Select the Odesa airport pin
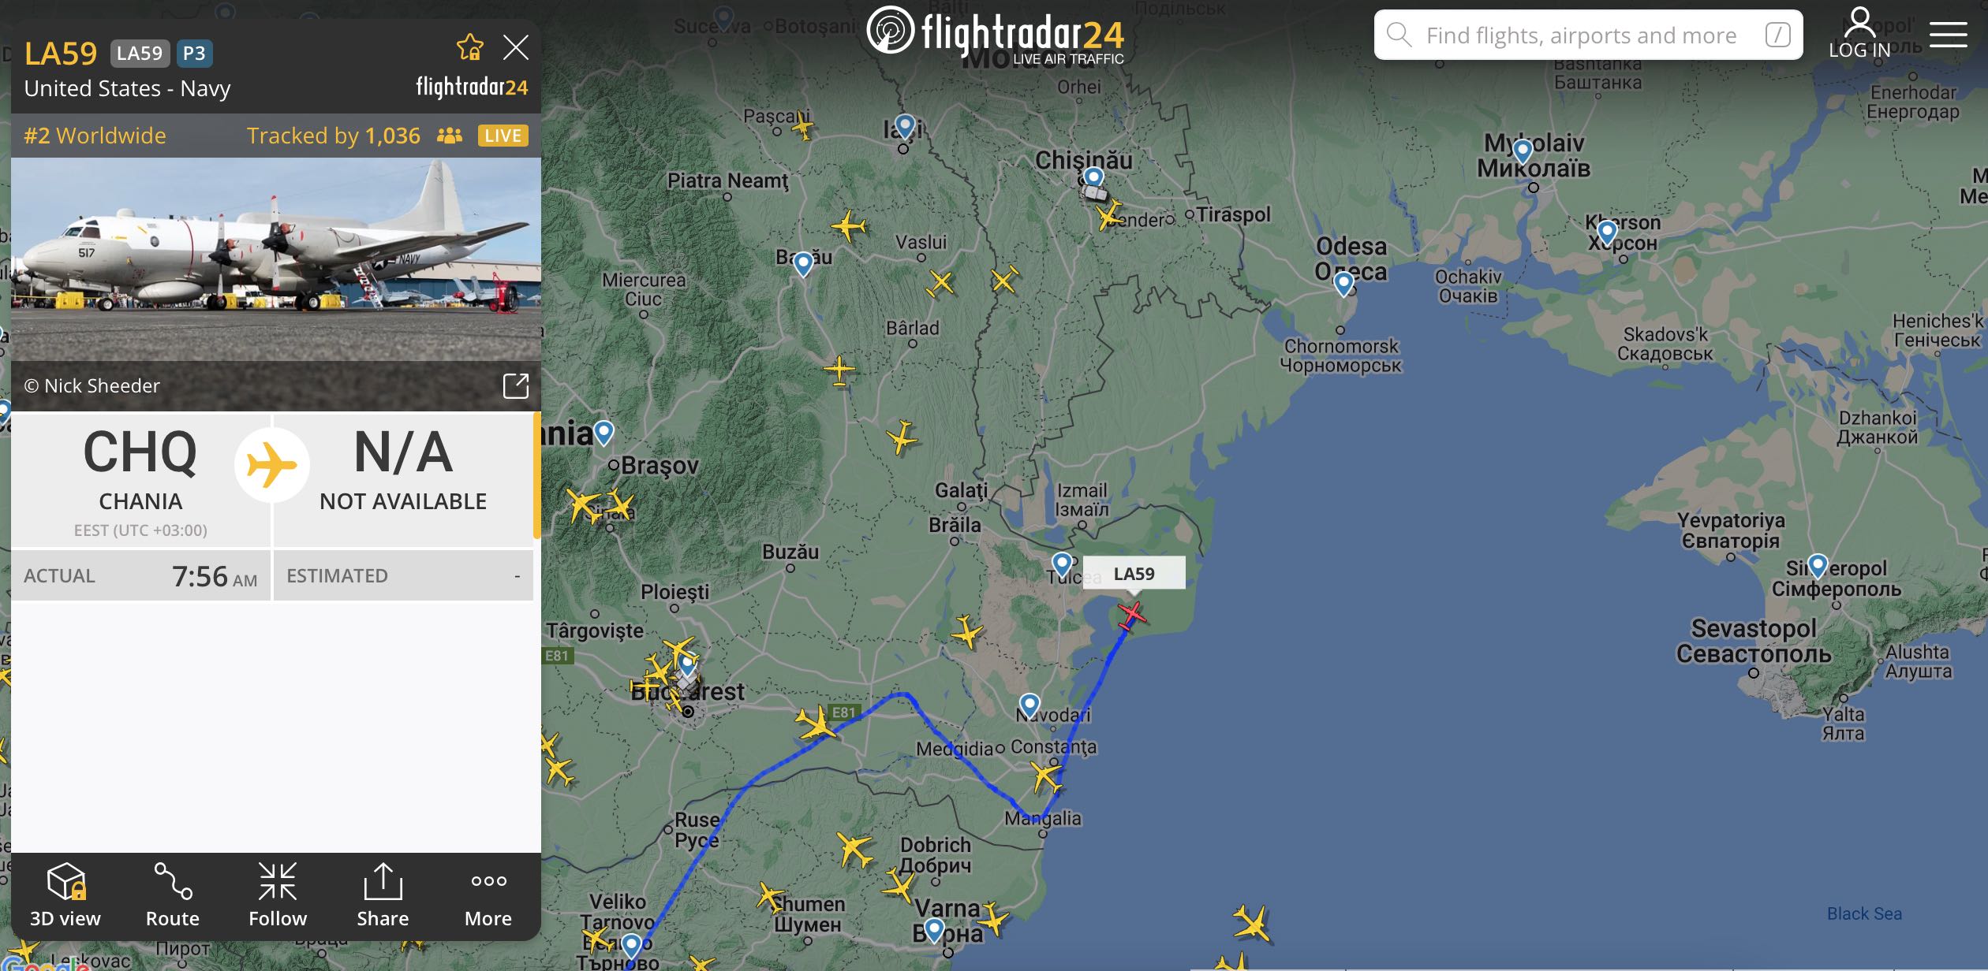The image size is (1988, 971). [1343, 282]
